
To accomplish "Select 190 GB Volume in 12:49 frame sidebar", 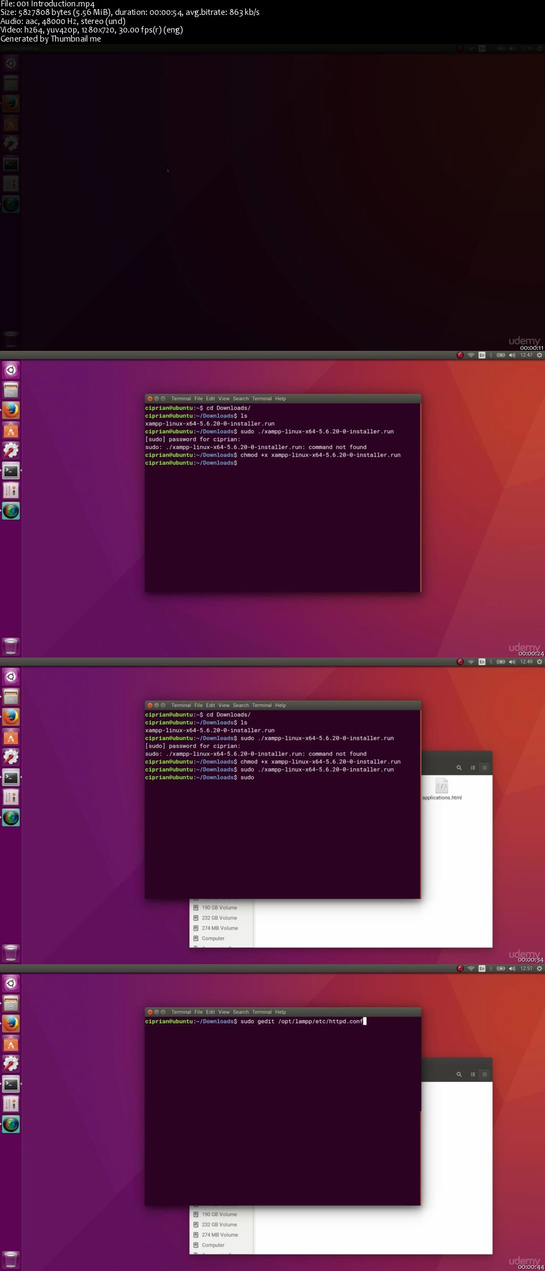I will coord(219,908).
